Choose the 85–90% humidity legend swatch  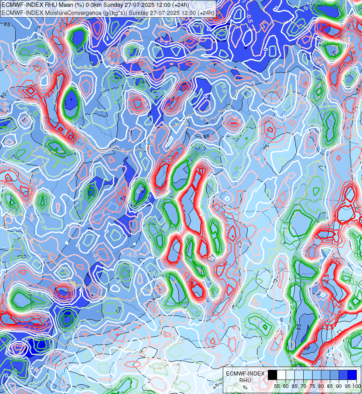tap(334, 375)
